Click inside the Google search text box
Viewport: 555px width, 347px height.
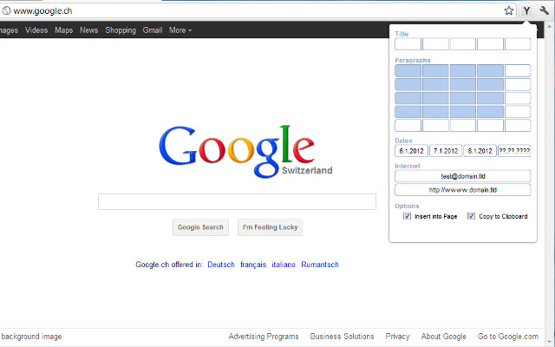tap(237, 202)
